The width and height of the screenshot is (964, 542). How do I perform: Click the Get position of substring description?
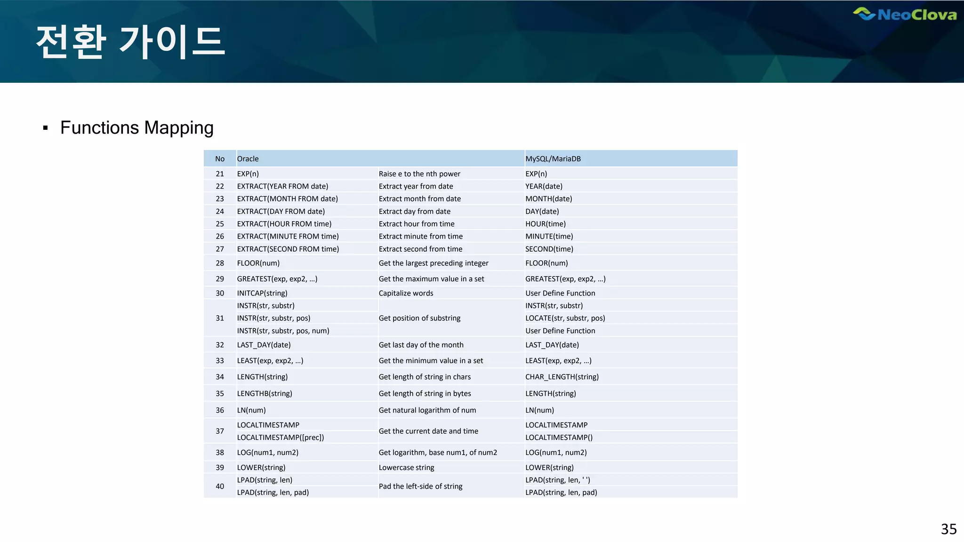click(x=419, y=318)
